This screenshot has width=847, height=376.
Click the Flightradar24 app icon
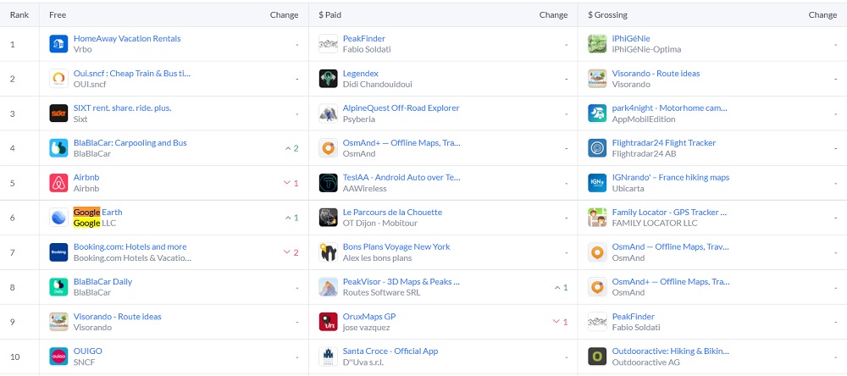(x=597, y=148)
